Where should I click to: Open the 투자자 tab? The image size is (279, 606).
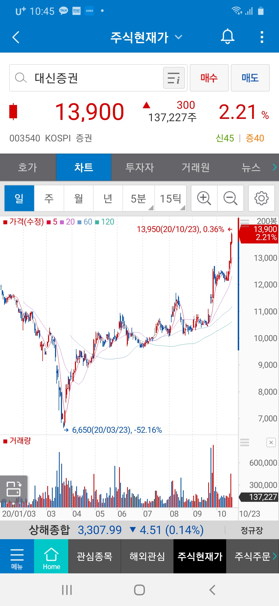click(x=139, y=167)
